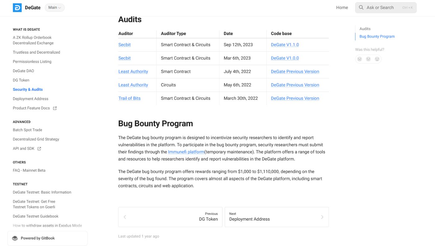Image resolution: width=435 pixels, height=246 pixels.
Task: Open DeGate Previous Version for May 6th, 2022
Action: point(295,85)
